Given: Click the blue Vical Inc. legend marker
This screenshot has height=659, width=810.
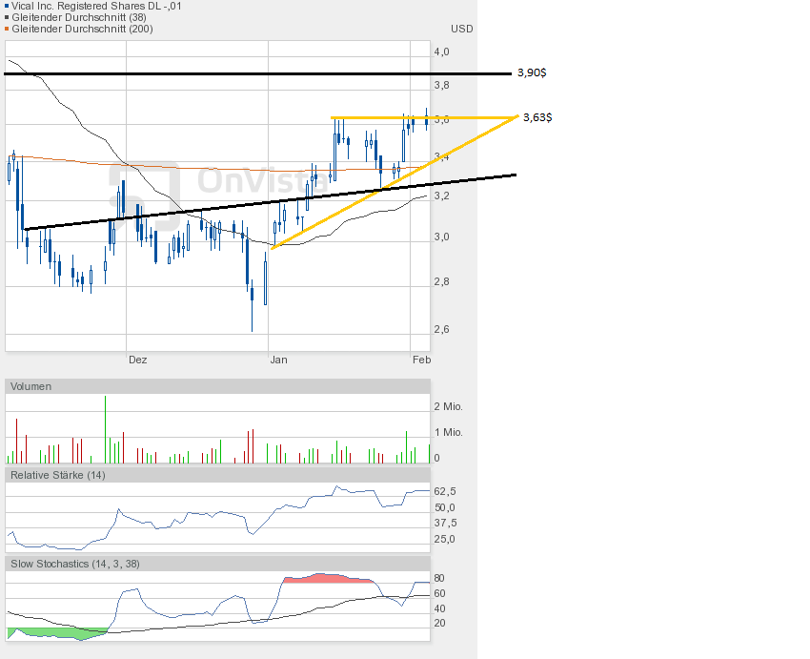Looking at the screenshot, I should click(7, 6).
